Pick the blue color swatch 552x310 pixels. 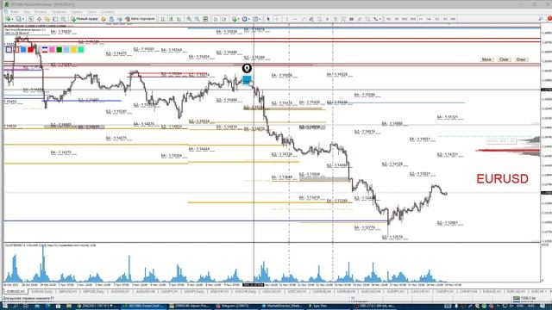tap(23, 50)
